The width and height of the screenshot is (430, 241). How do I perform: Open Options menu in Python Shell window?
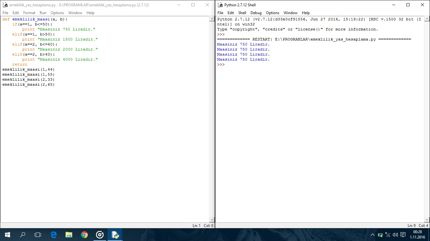point(273,13)
